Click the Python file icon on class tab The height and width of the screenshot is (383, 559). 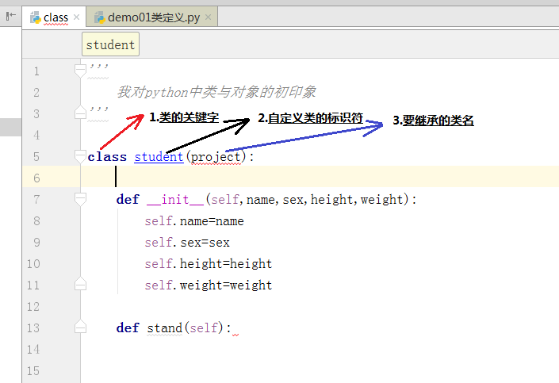(36, 17)
